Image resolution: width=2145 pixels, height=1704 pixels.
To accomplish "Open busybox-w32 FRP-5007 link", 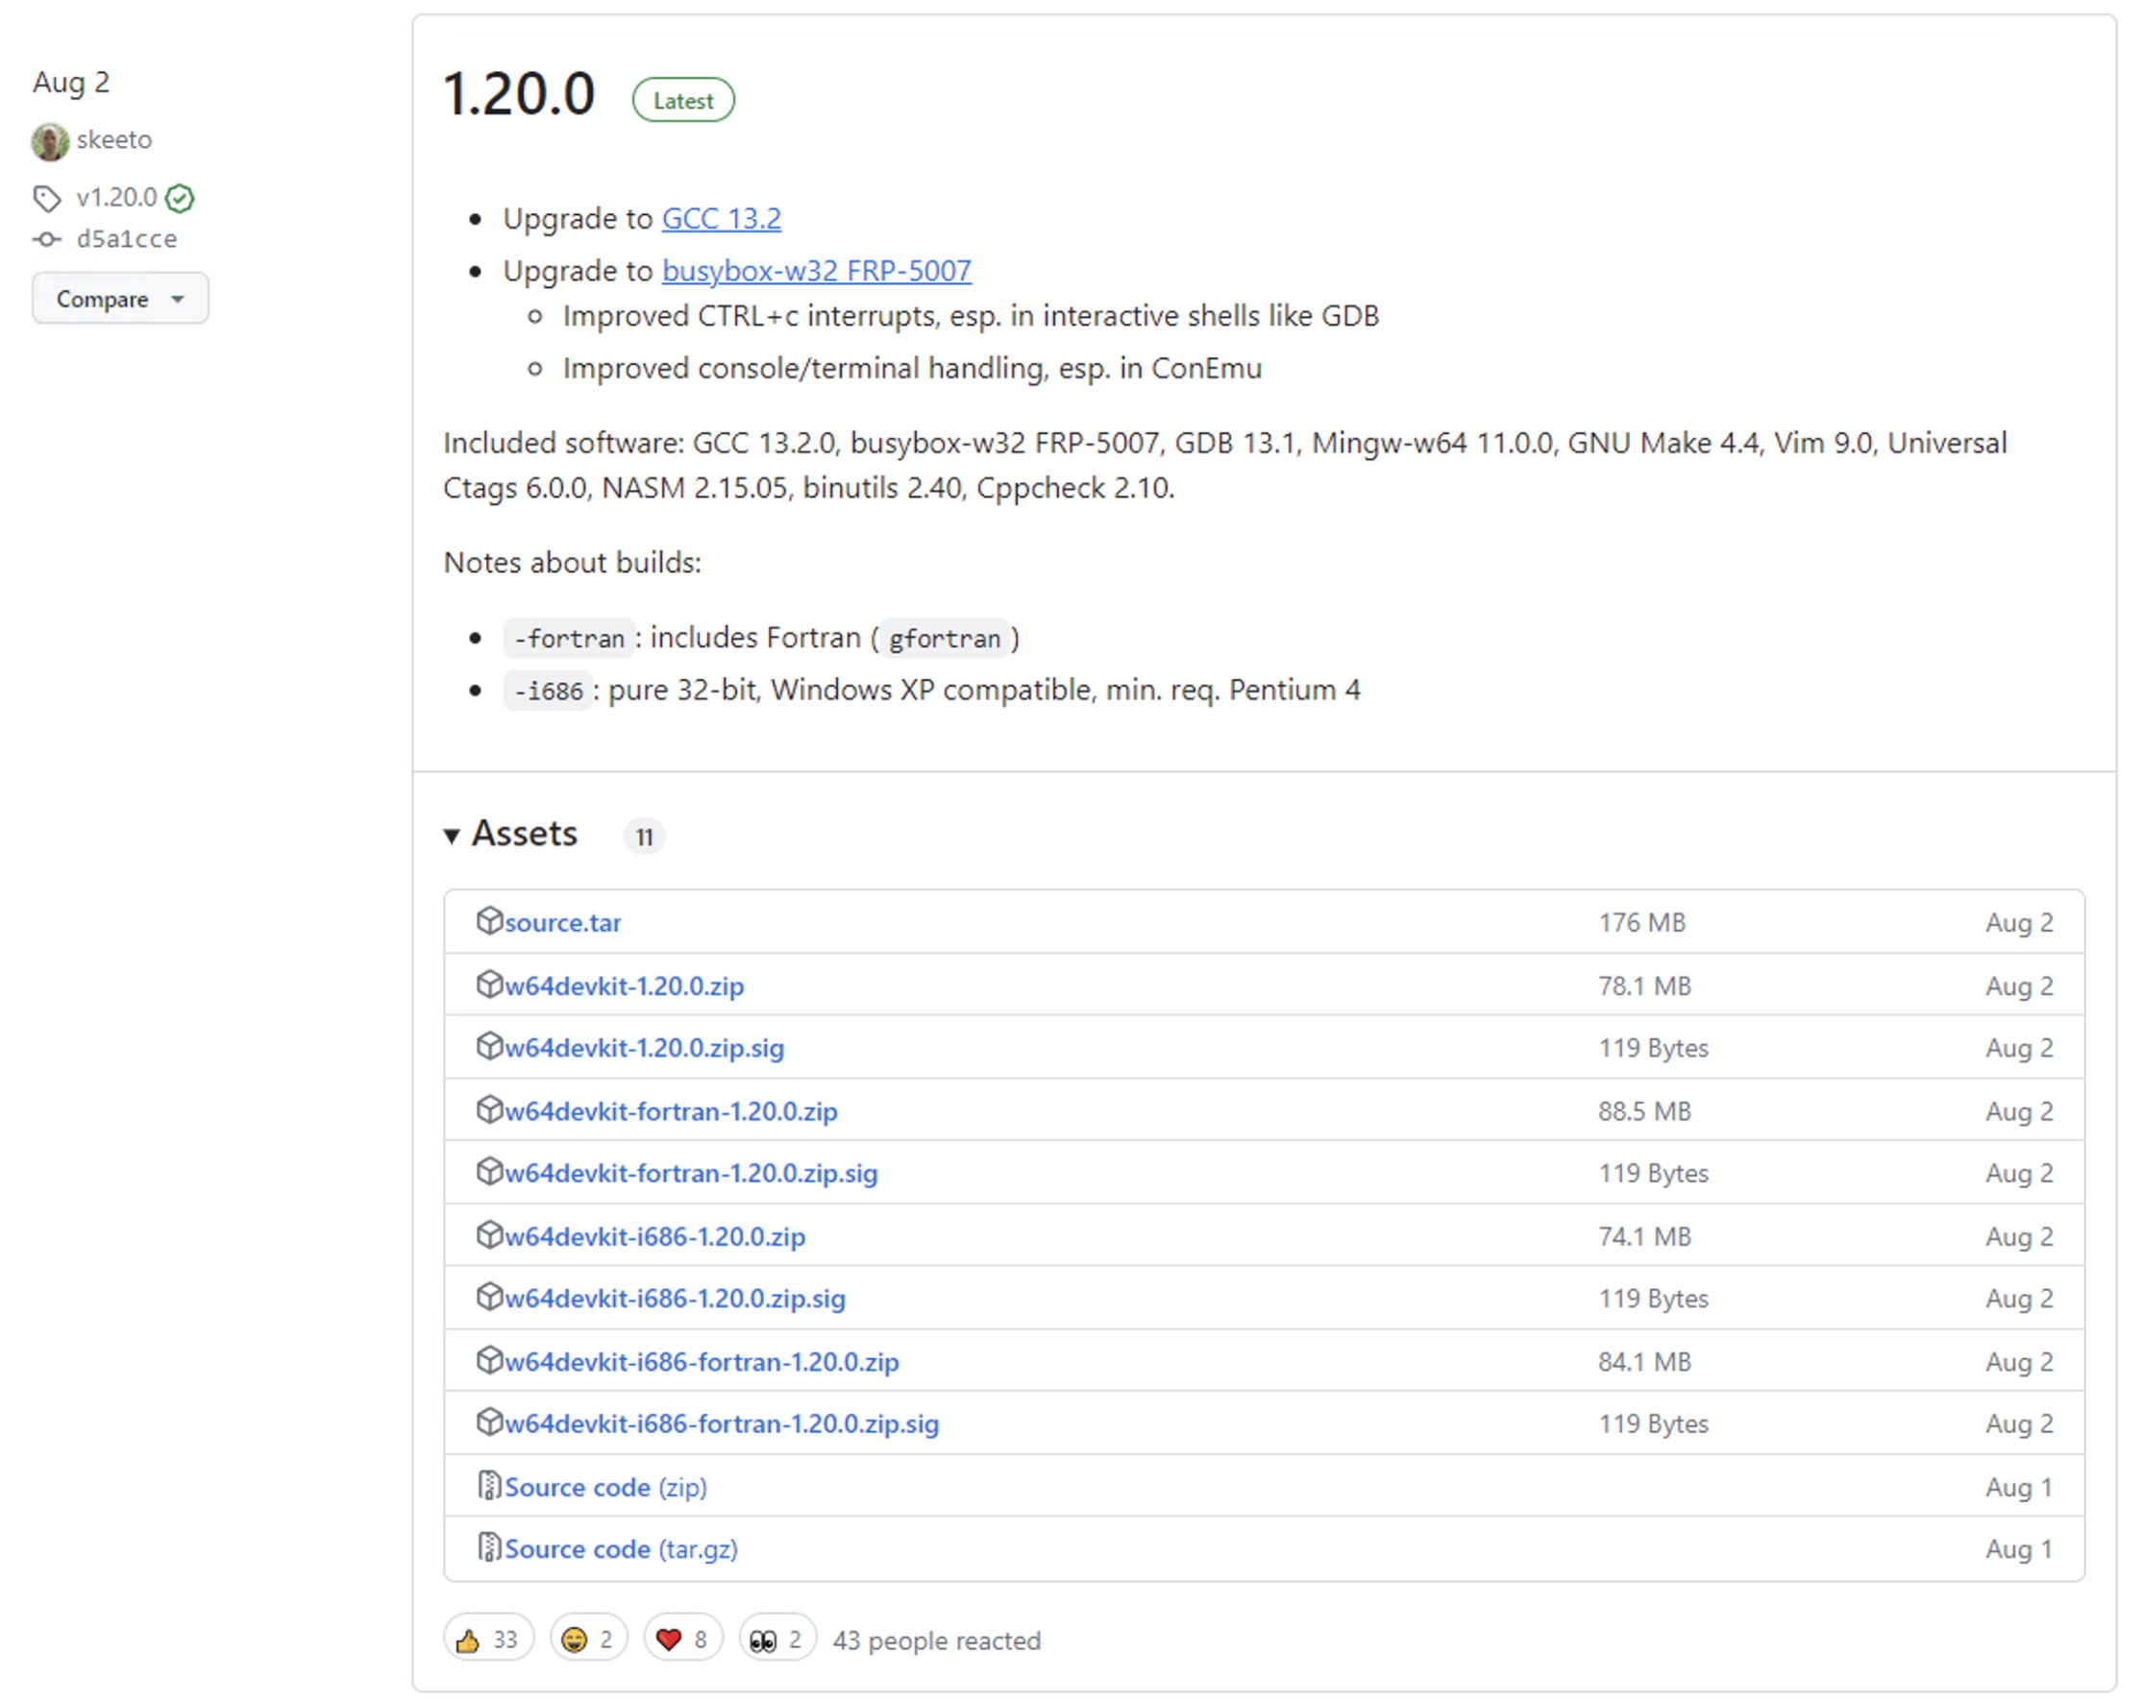I will tap(816, 271).
